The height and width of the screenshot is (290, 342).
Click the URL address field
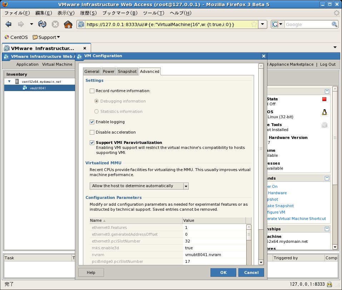(168, 24)
